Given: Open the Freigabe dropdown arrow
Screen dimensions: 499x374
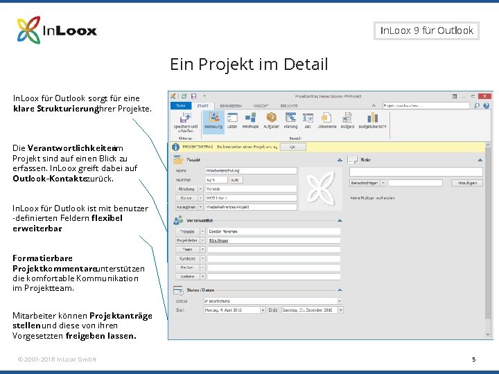Looking at the screenshot, I should pyautogui.click(x=202, y=231).
